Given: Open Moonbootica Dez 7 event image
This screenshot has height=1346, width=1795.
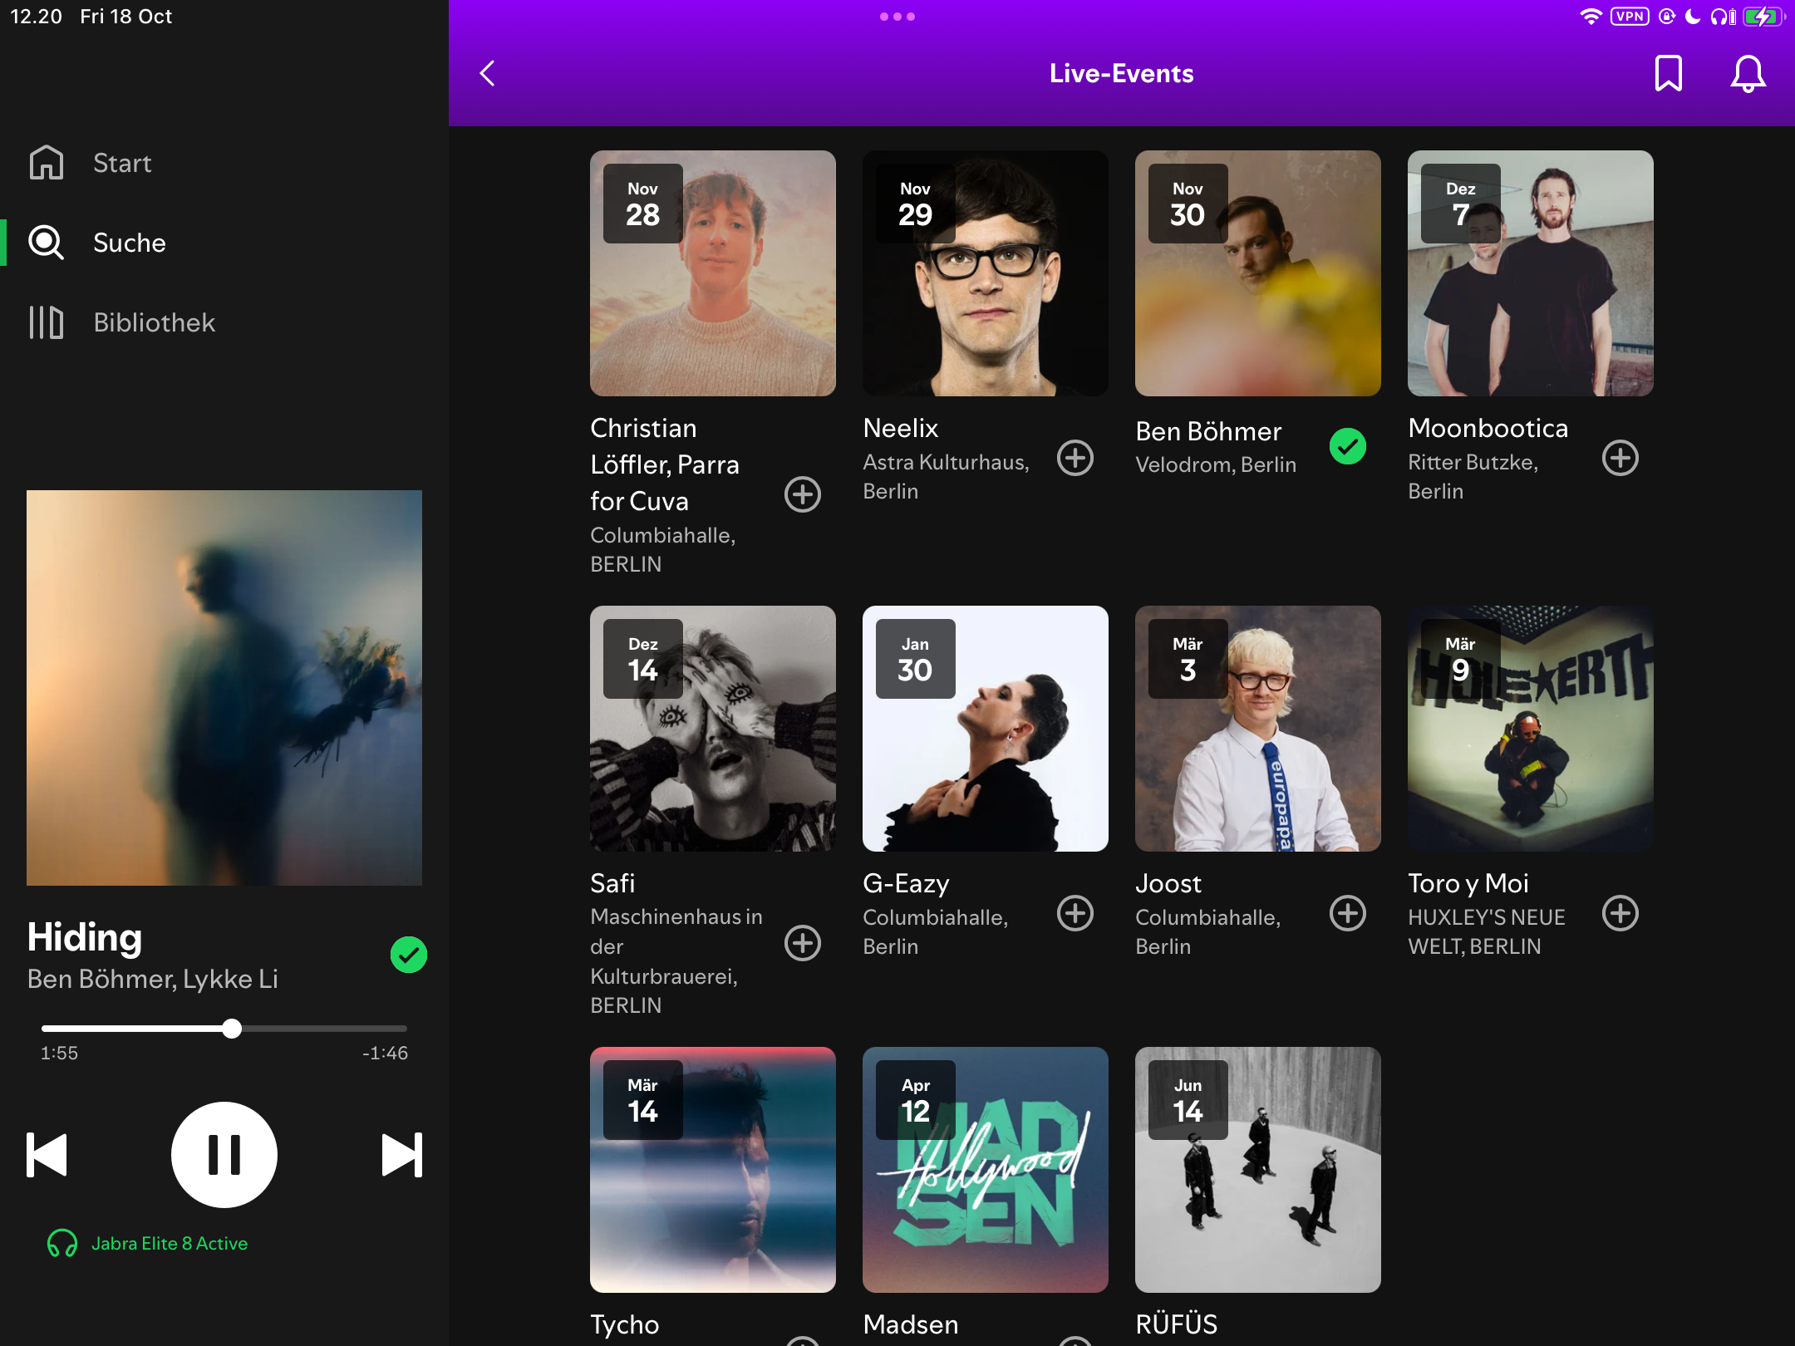Looking at the screenshot, I should (1531, 273).
